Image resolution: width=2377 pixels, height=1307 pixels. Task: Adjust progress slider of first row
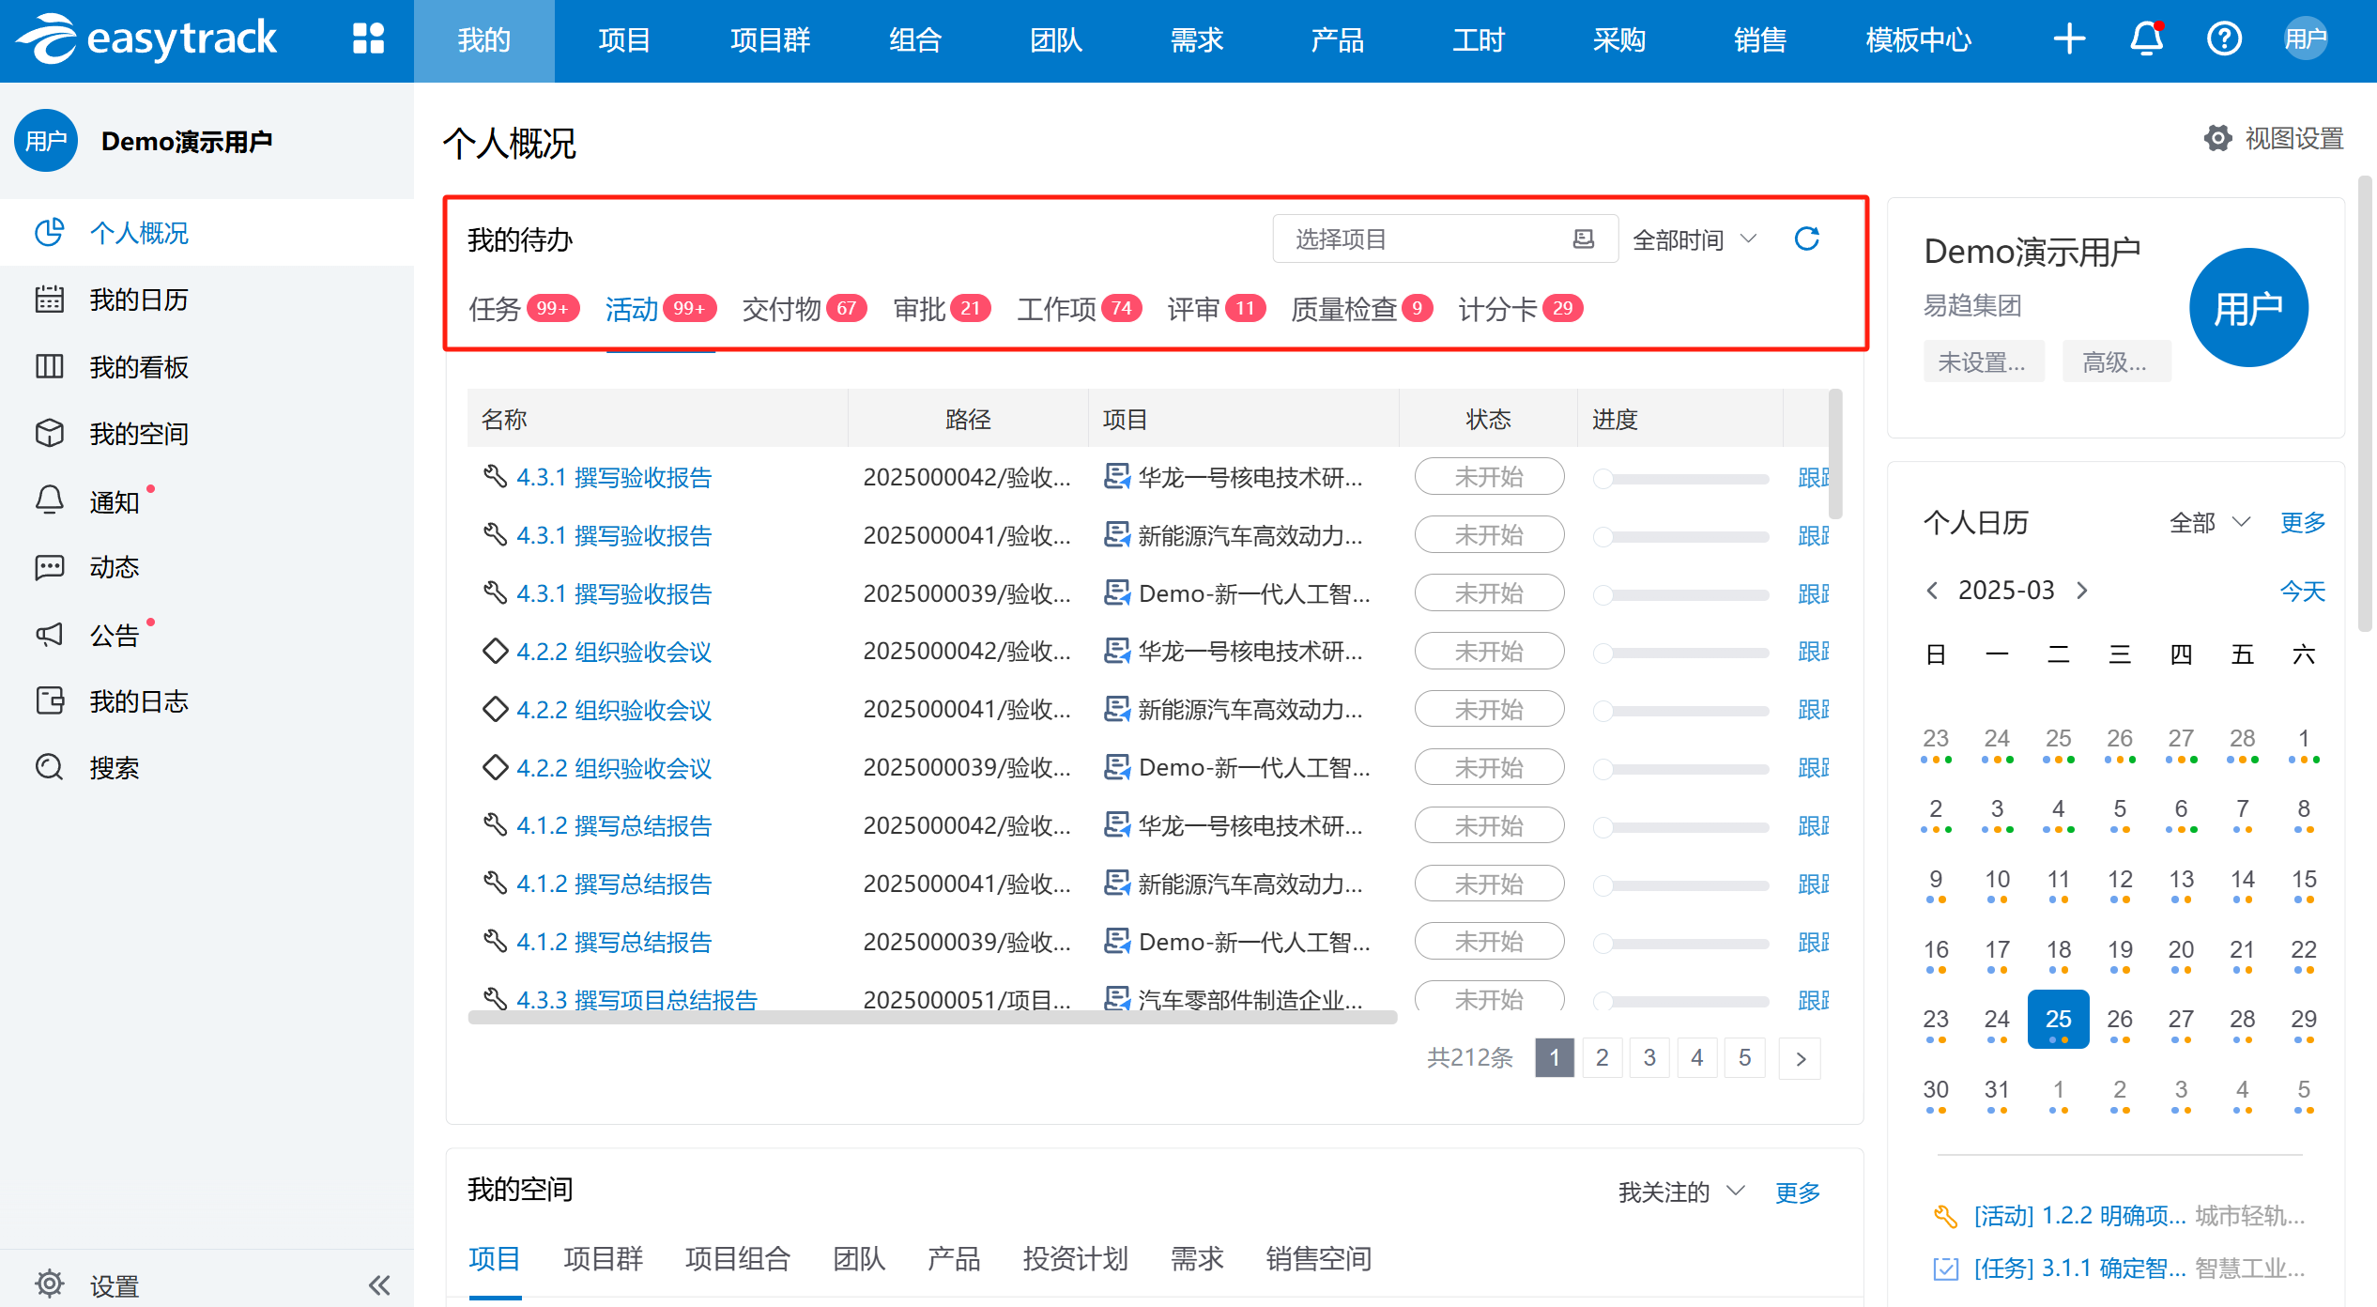pyautogui.click(x=1603, y=479)
